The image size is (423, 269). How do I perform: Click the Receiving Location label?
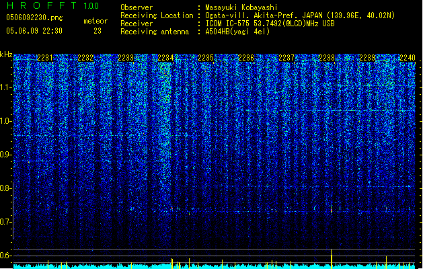pos(157,15)
